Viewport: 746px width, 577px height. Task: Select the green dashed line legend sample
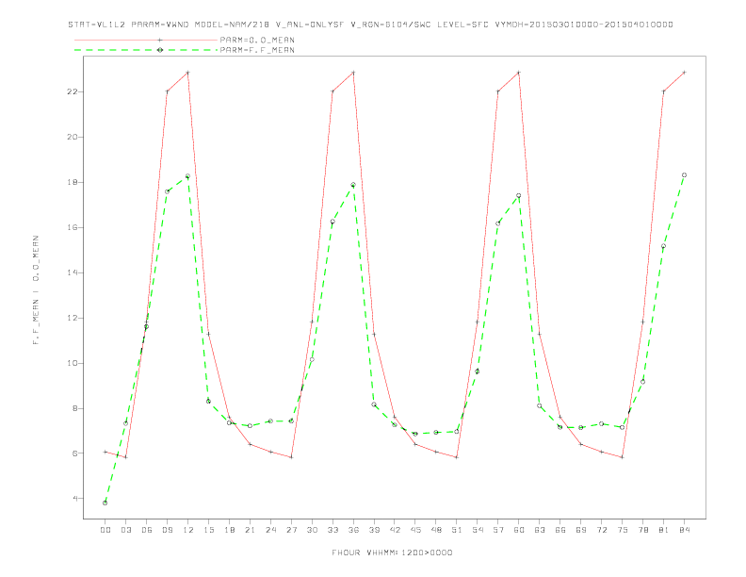click(x=146, y=50)
